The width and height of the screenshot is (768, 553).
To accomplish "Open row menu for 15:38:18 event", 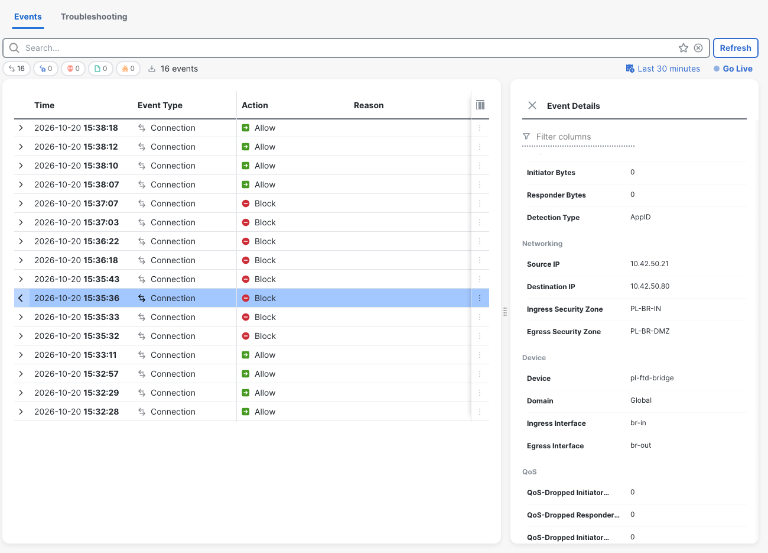I will coord(480,128).
